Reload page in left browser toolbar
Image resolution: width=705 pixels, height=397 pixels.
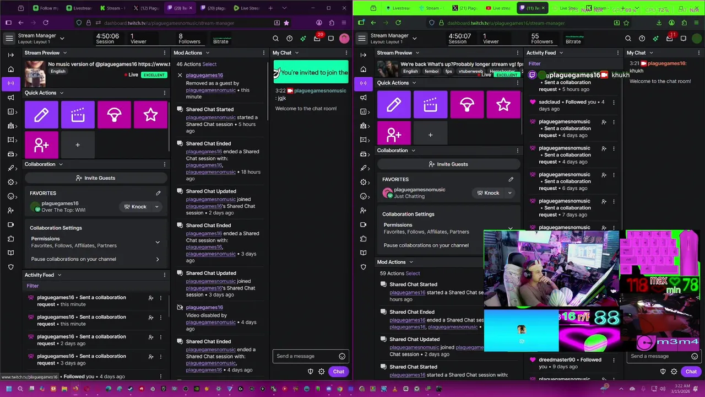(46, 23)
